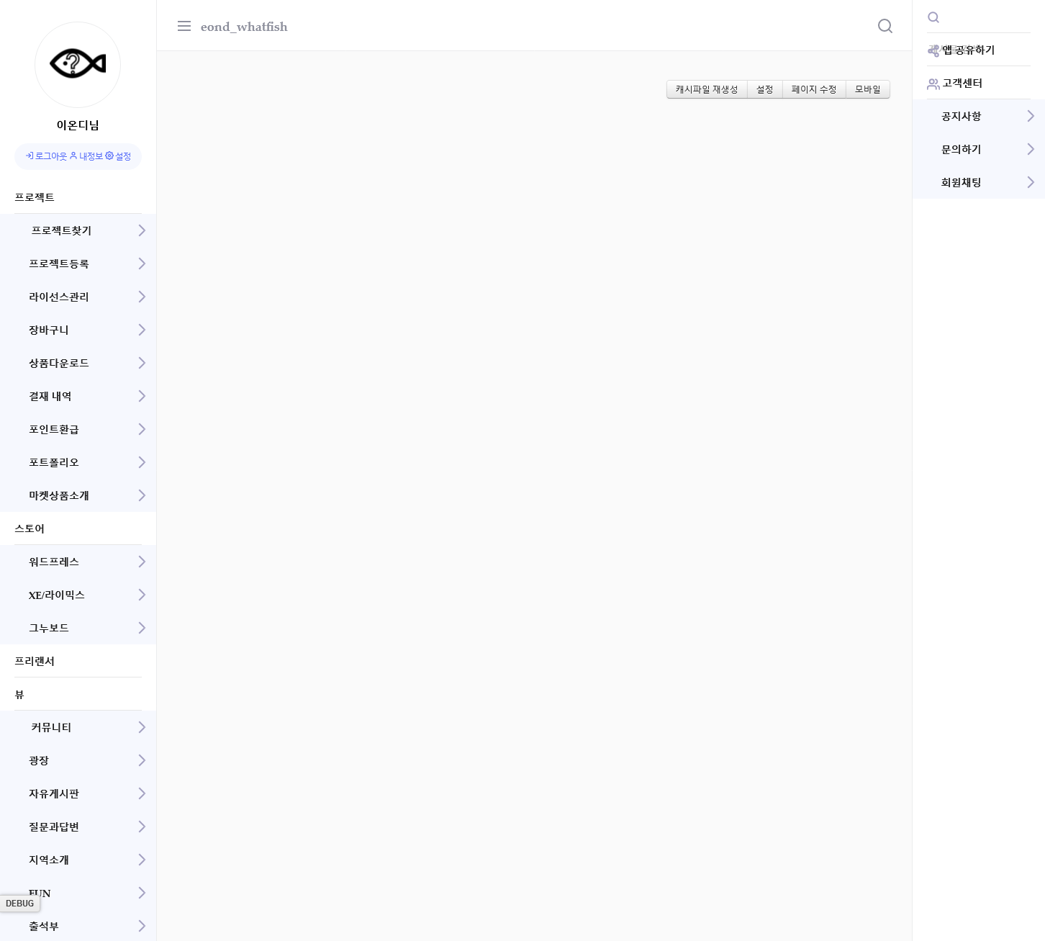1045x941 pixels.
Task: Open the 문의하기 entry in right panel
Action: (962, 149)
